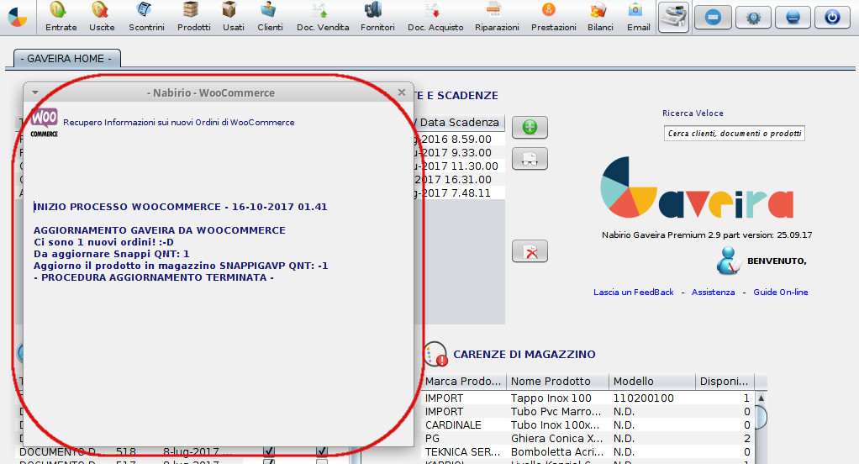
Task: Open Scontrini receipts section
Action: (x=146, y=17)
